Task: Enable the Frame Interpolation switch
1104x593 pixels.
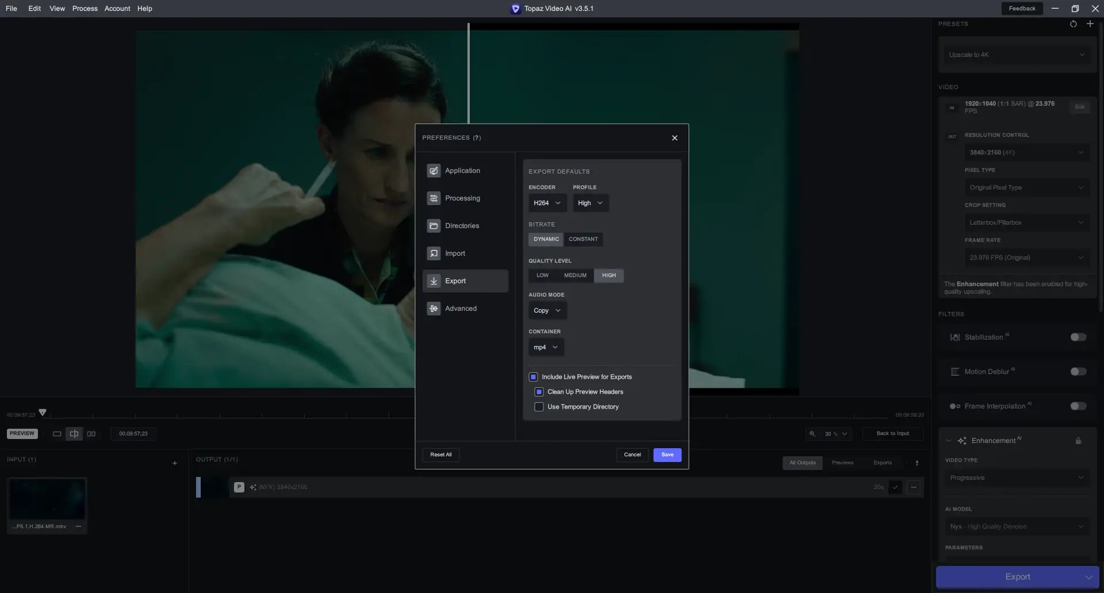Action: point(1078,406)
